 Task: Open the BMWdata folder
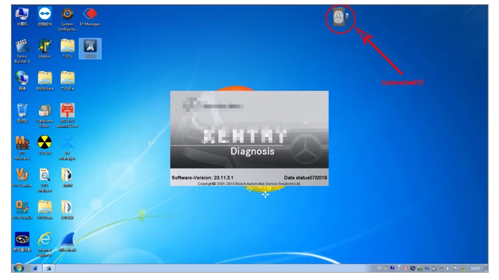[45, 81]
